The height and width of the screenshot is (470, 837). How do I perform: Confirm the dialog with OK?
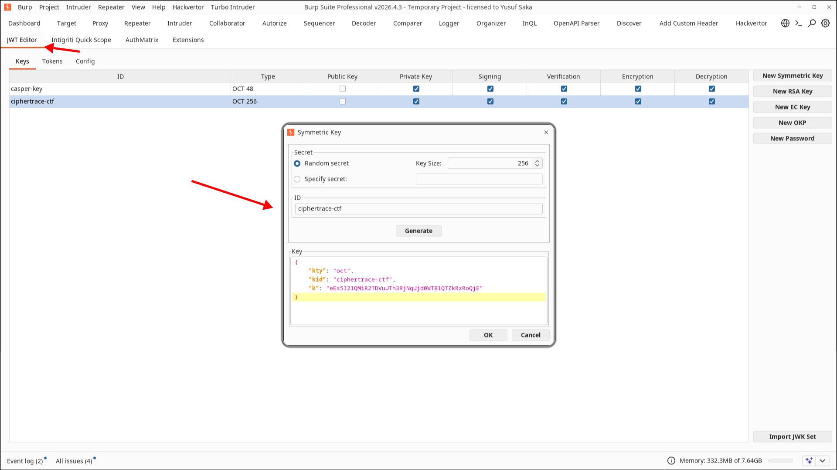(x=488, y=335)
